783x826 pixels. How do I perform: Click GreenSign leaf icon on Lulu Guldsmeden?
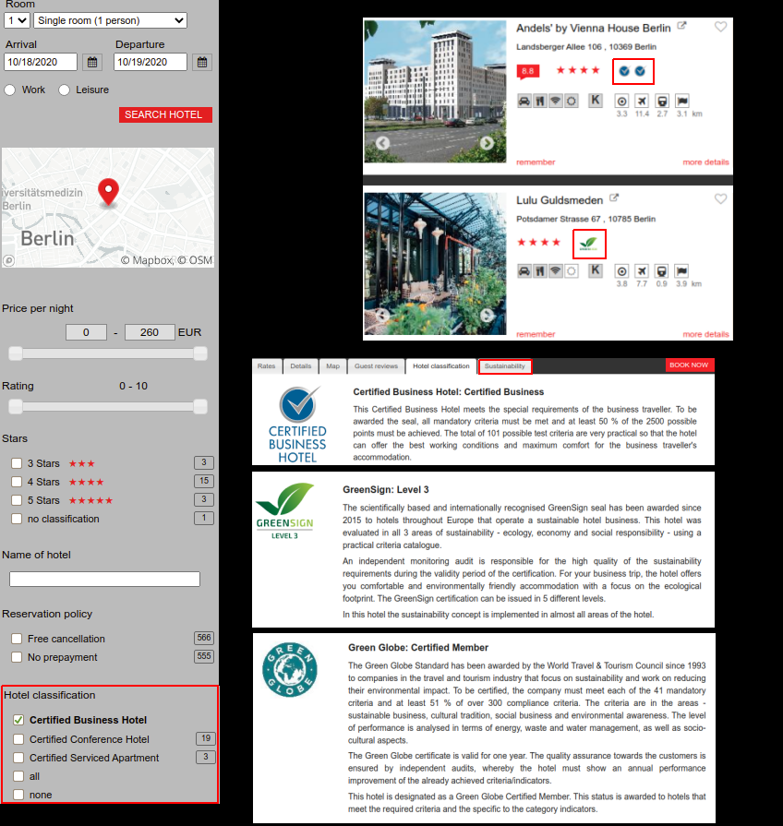tap(589, 244)
